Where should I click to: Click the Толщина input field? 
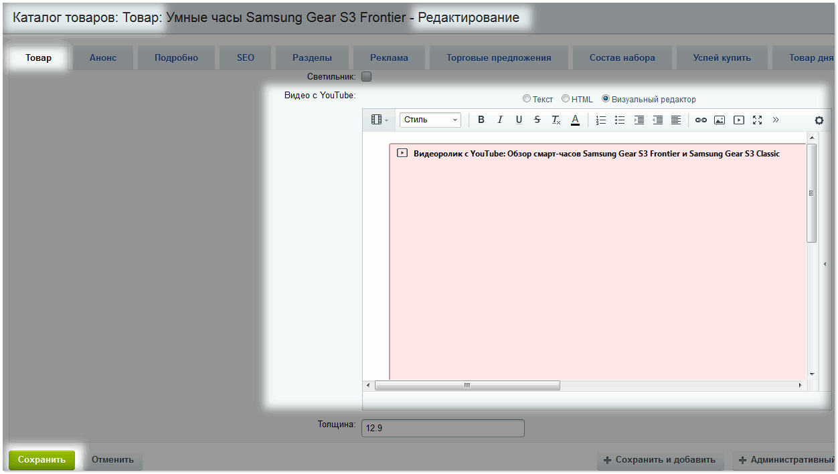tap(442, 428)
